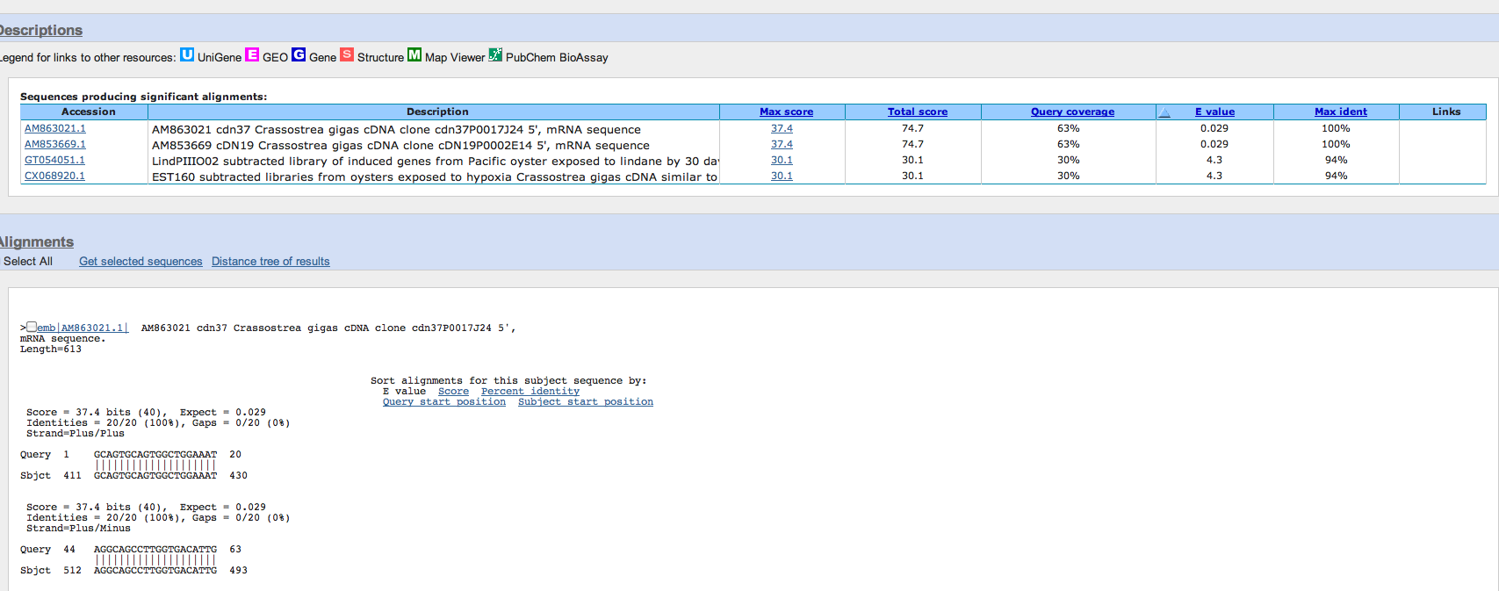Click the PubChem BioAssay icon
Screen dimensions: 1499x591
(495, 55)
